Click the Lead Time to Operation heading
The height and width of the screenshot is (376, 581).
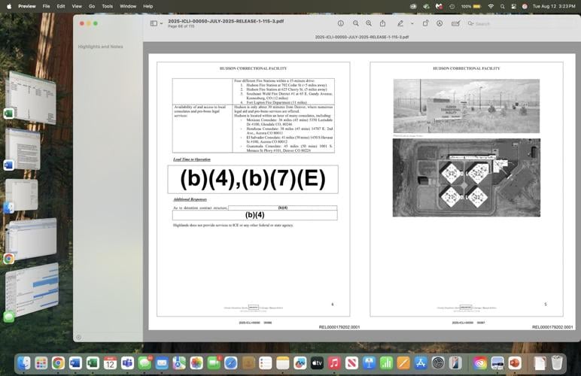192,159
